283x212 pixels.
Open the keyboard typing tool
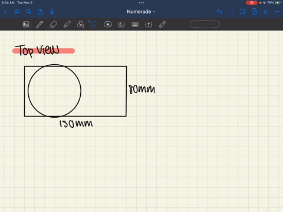point(135,24)
